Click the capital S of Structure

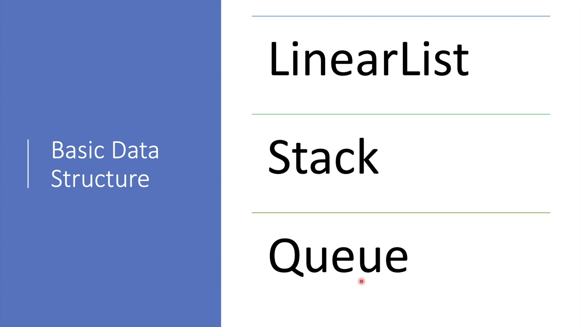tap(57, 179)
